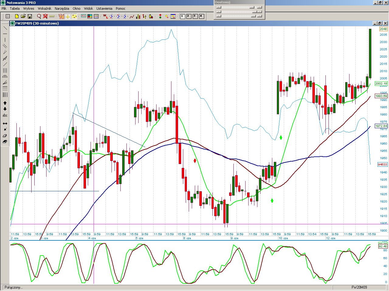Select the three vertical lines tool
The image size is (389, 291).
5,70
